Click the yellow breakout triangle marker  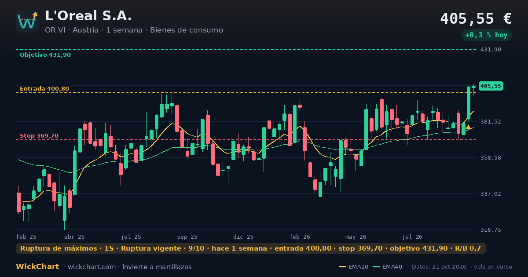pos(468,127)
